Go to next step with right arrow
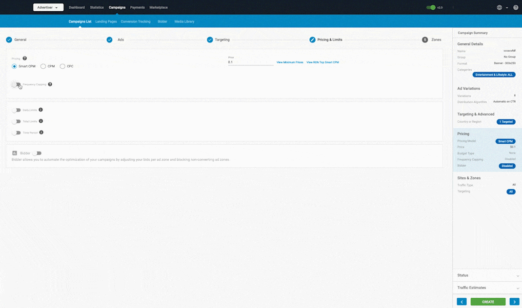The height and width of the screenshot is (308, 522). tap(514, 302)
